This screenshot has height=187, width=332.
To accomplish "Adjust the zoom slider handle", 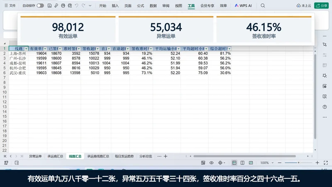I will pos(298,163).
